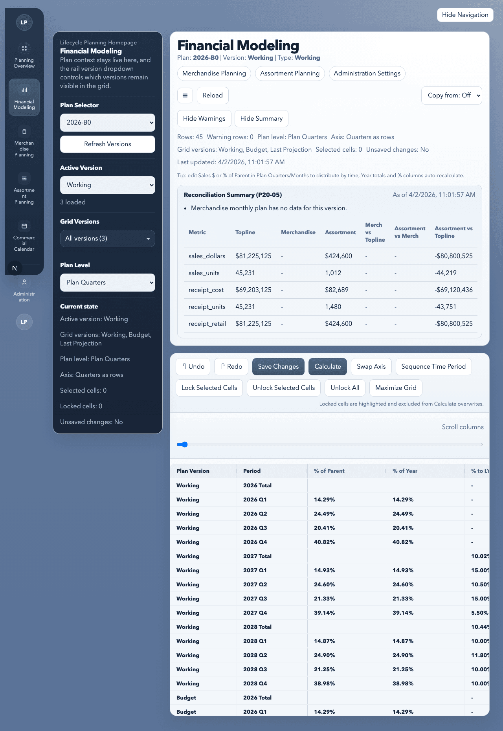Image resolution: width=503 pixels, height=731 pixels.
Task: Select the Working 2026 Q4 period cell
Action: tap(272, 542)
